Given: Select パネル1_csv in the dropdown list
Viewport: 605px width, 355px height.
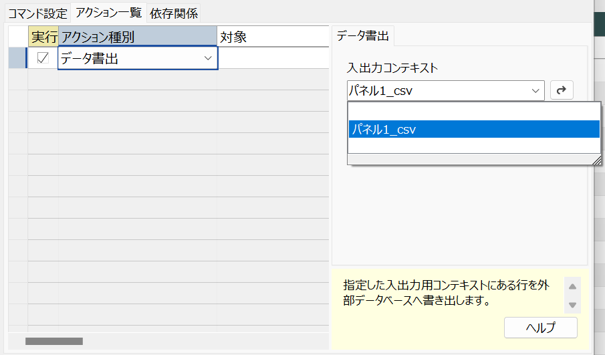Looking at the screenshot, I should [474, 129].
